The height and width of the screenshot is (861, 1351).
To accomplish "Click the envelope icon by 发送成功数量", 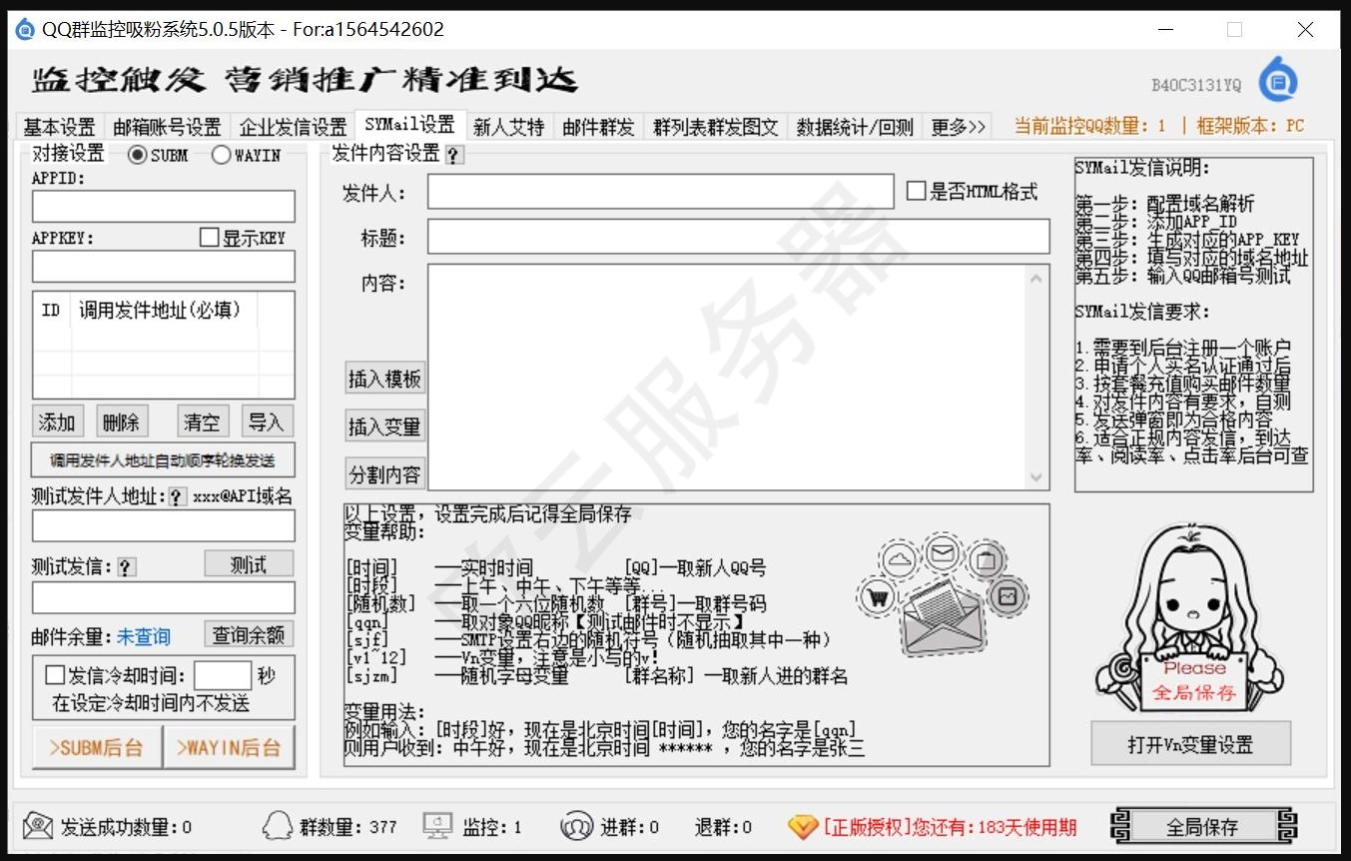I will click(x=38, y=826).
